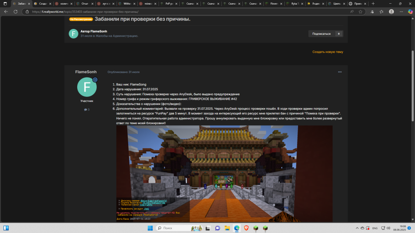Image resolution: width=415 pixels, height=233 pixels.
Task: Open FlameSonh large profile avatar
Action: pyautogui.click(x=87, y=87)
